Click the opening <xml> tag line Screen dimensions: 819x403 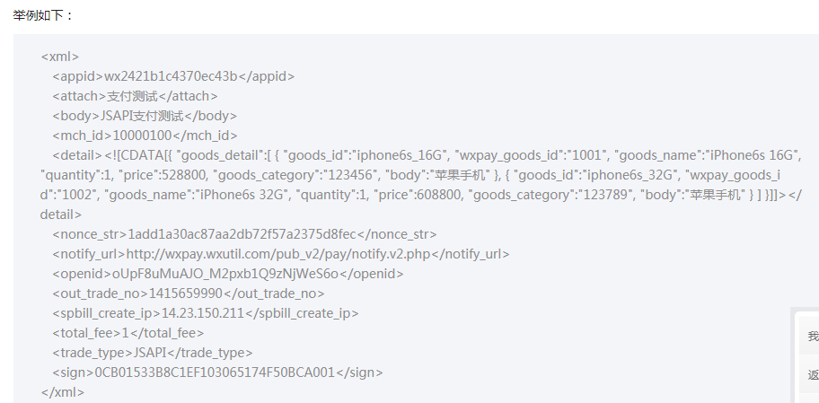[x=60, y=57]
